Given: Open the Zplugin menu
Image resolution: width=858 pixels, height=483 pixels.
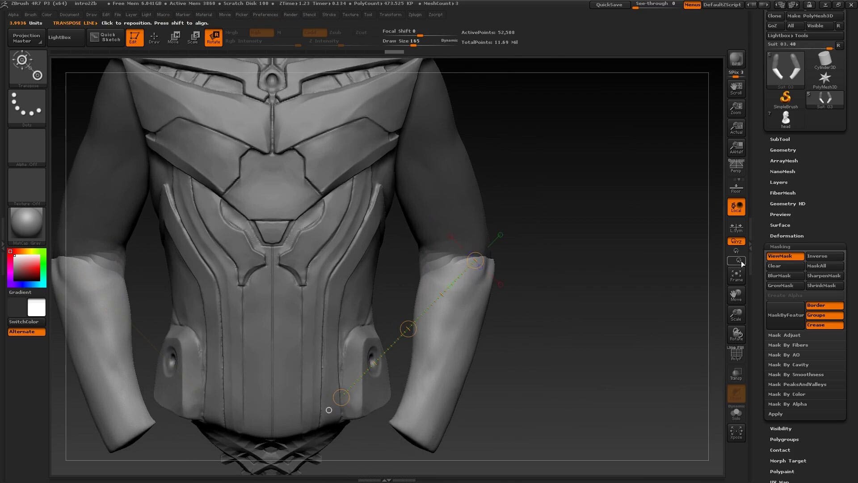Looking at the screenshot, I should click(x=415, y=15).
